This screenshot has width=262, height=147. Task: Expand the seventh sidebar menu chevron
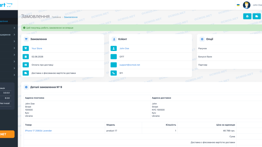[x=14, y=68]
